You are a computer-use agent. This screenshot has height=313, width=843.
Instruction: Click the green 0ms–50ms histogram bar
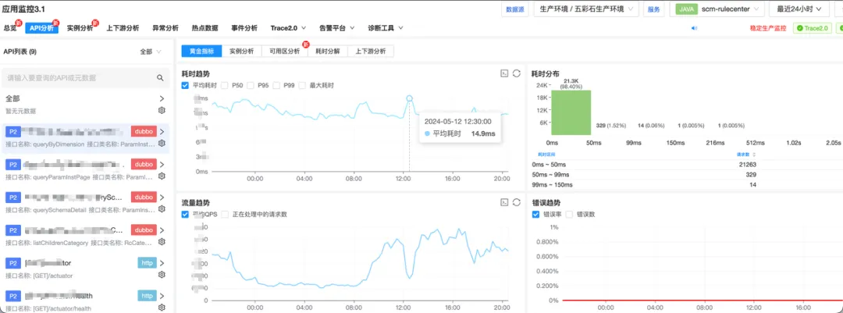pos(571,112)
